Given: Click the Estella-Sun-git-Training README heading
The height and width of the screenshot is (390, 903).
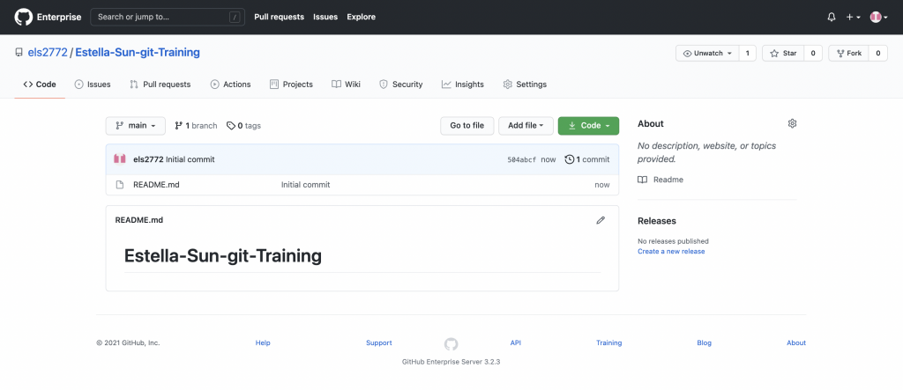Looking at the screenshot, I should (x=223, y=256).
